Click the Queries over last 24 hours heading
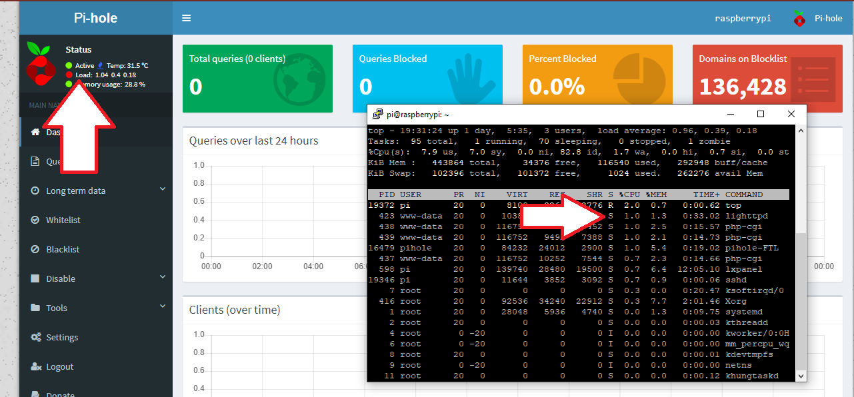This screenshot has height=397, width=854. click(254, 141)
